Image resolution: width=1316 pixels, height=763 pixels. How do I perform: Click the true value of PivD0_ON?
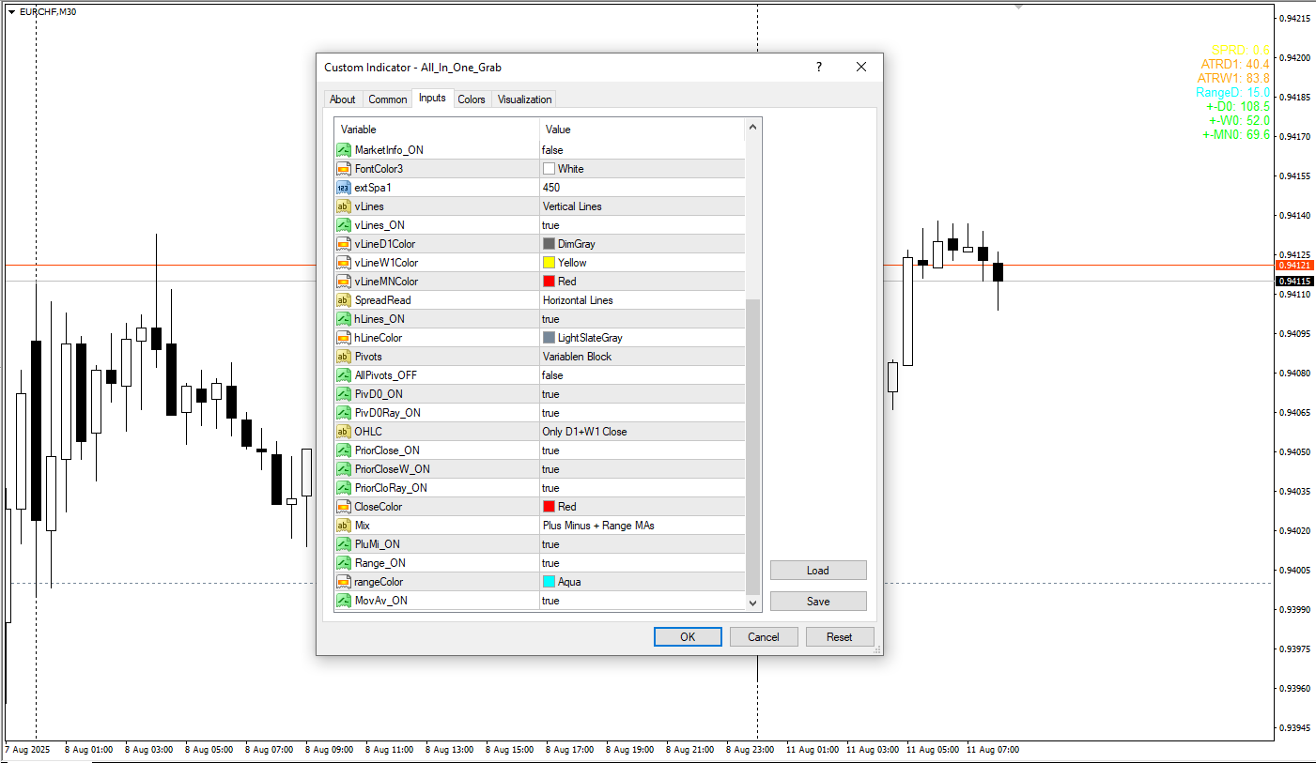(x=550, y=394)
